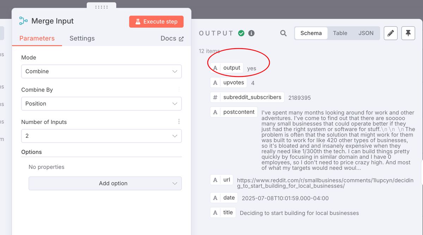Click the info icon beside OUTPUT

pyautogui.click(x=251, y=33)
